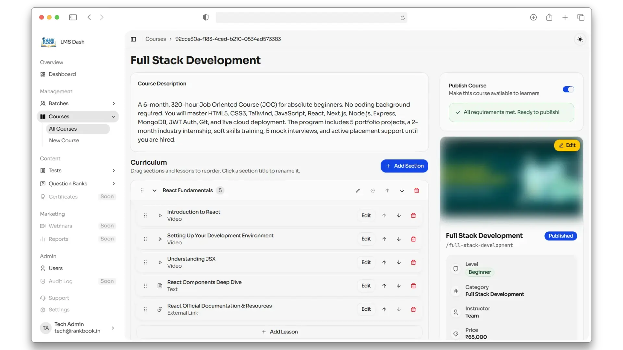Rename React Fundamentals with pencil icon
The height and width of the screenshot is (350, 623).
click(358, 191)
